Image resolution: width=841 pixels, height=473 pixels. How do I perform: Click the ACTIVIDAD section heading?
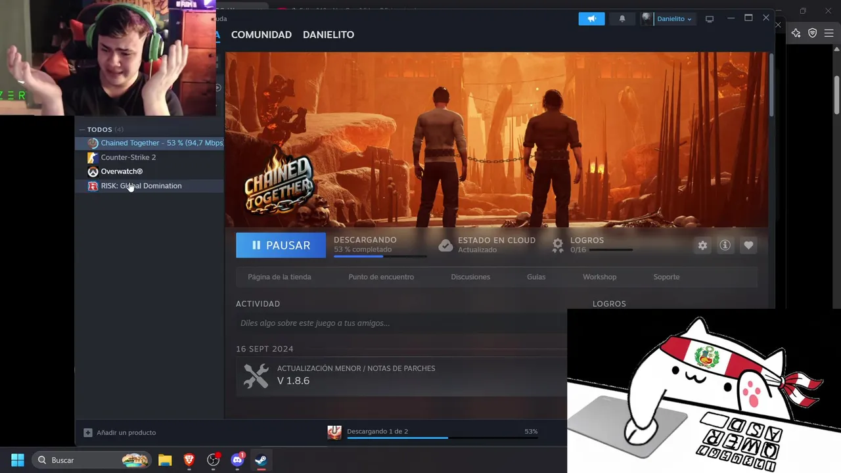click(258, 304)
